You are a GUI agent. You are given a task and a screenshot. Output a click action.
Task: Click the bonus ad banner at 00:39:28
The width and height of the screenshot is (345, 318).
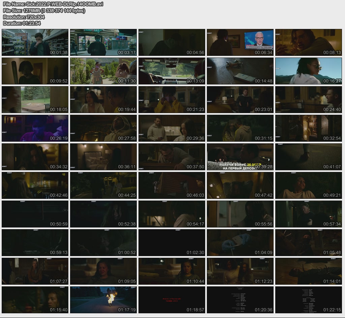coord(240,165)
